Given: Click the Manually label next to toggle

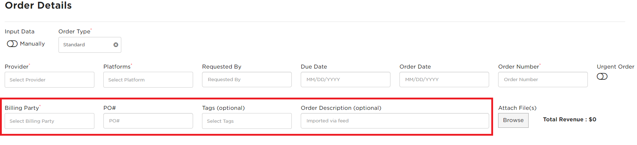Looking at the screenshot, I should click(32, 44).
